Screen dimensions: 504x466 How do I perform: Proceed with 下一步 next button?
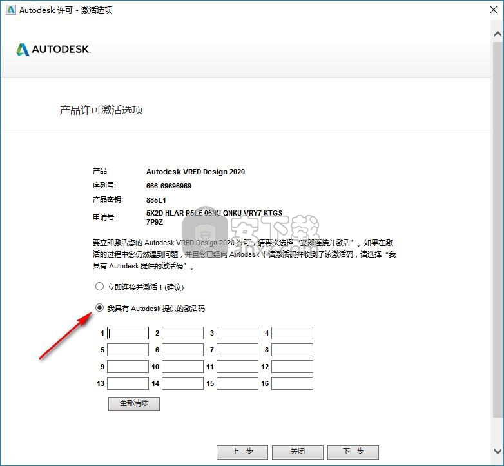coord(353,452)
